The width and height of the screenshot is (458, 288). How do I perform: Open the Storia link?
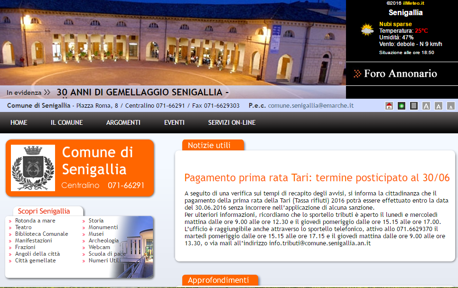[96, 221]
